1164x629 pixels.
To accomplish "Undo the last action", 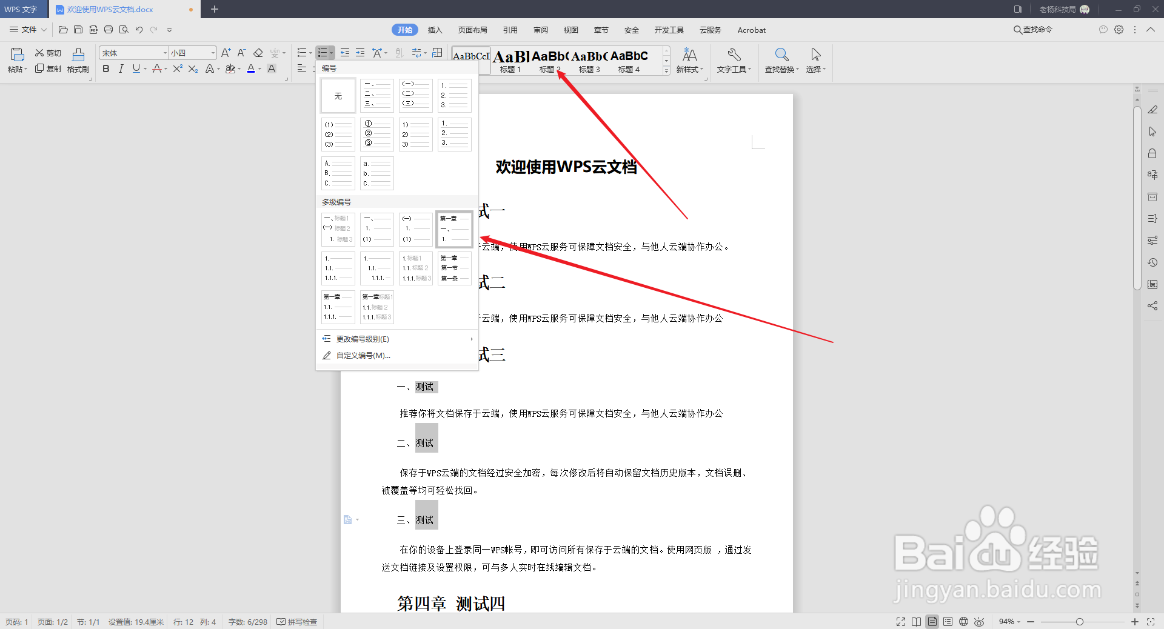I will tap(139, 30).
